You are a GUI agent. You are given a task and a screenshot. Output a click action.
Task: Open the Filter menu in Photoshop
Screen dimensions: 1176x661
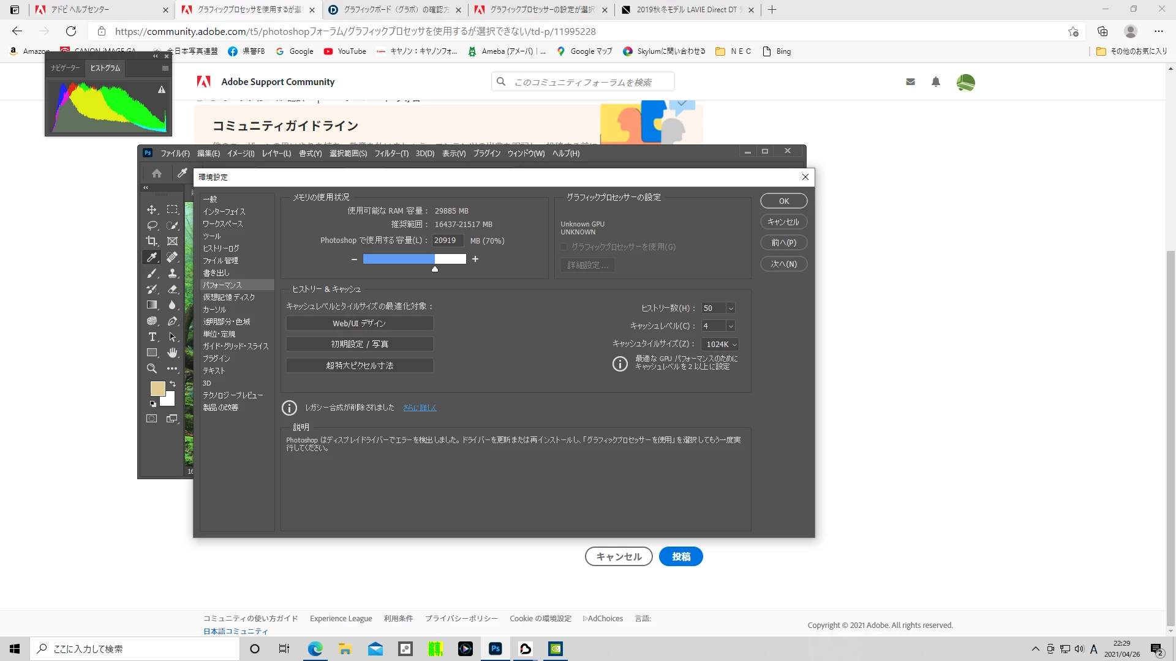(391, 154)
